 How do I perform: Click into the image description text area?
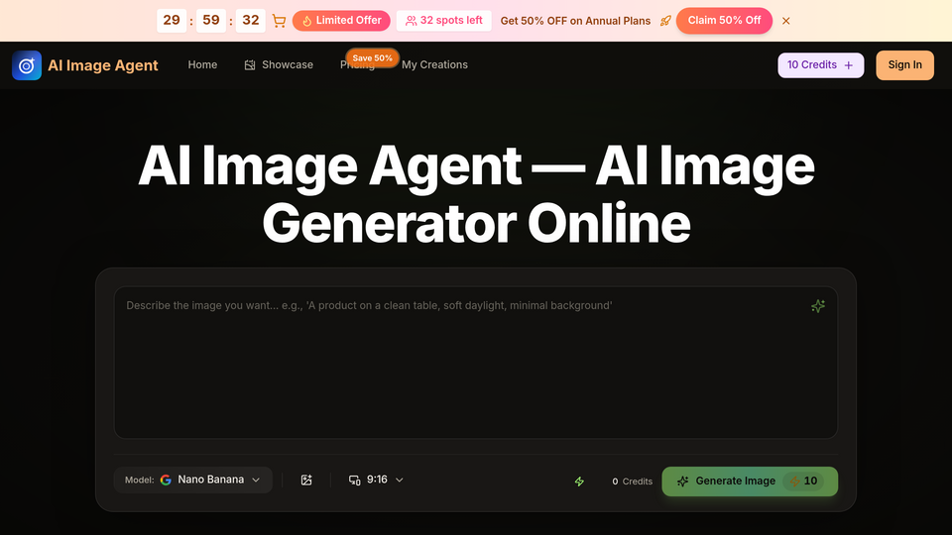pyautogui.click(x=475, y=363)
